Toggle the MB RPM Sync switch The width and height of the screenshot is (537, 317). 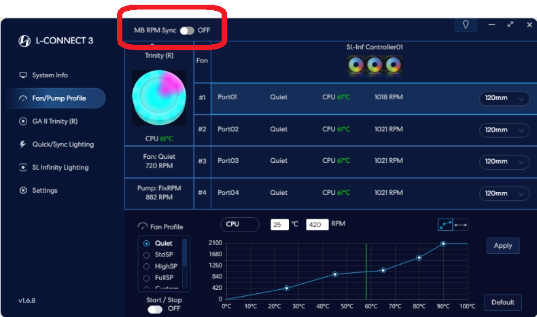point(187,31)
